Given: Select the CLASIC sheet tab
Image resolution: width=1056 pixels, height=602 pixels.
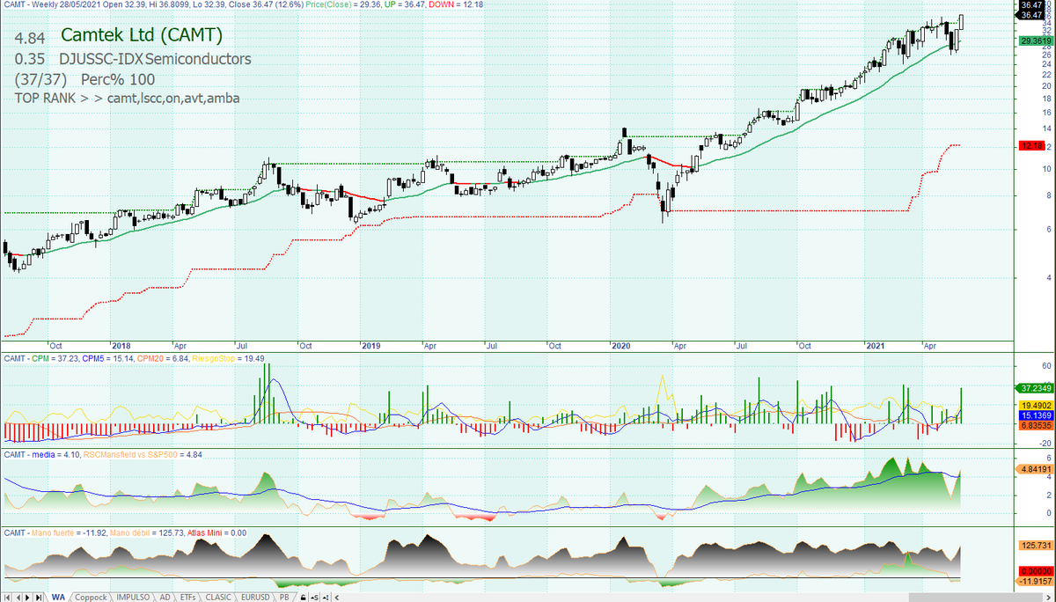Looking at the screenshot, I should 219,597.
